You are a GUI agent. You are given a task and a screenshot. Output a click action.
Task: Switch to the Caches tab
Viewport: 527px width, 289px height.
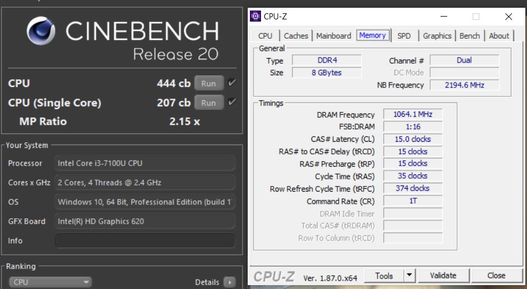296,36
